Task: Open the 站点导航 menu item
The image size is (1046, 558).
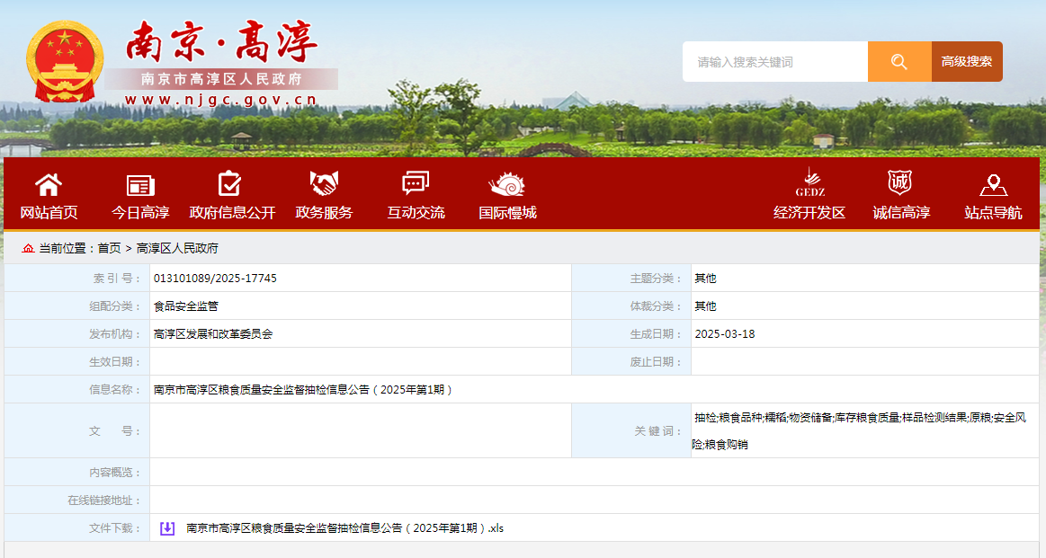Action: (993, 213)
